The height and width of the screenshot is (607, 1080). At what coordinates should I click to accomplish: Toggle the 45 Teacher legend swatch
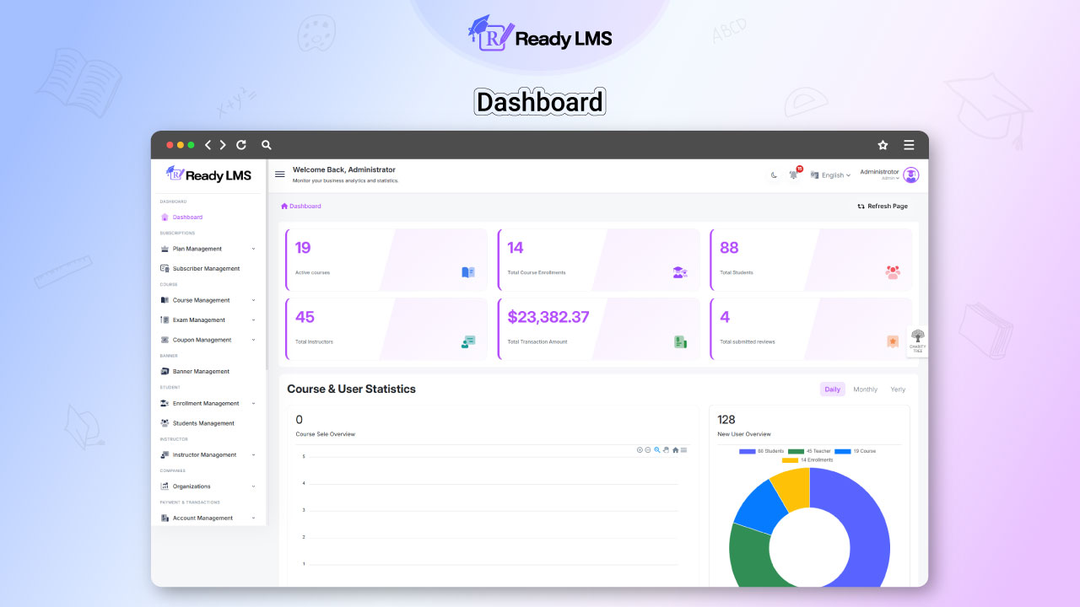[x=796, y=451]
